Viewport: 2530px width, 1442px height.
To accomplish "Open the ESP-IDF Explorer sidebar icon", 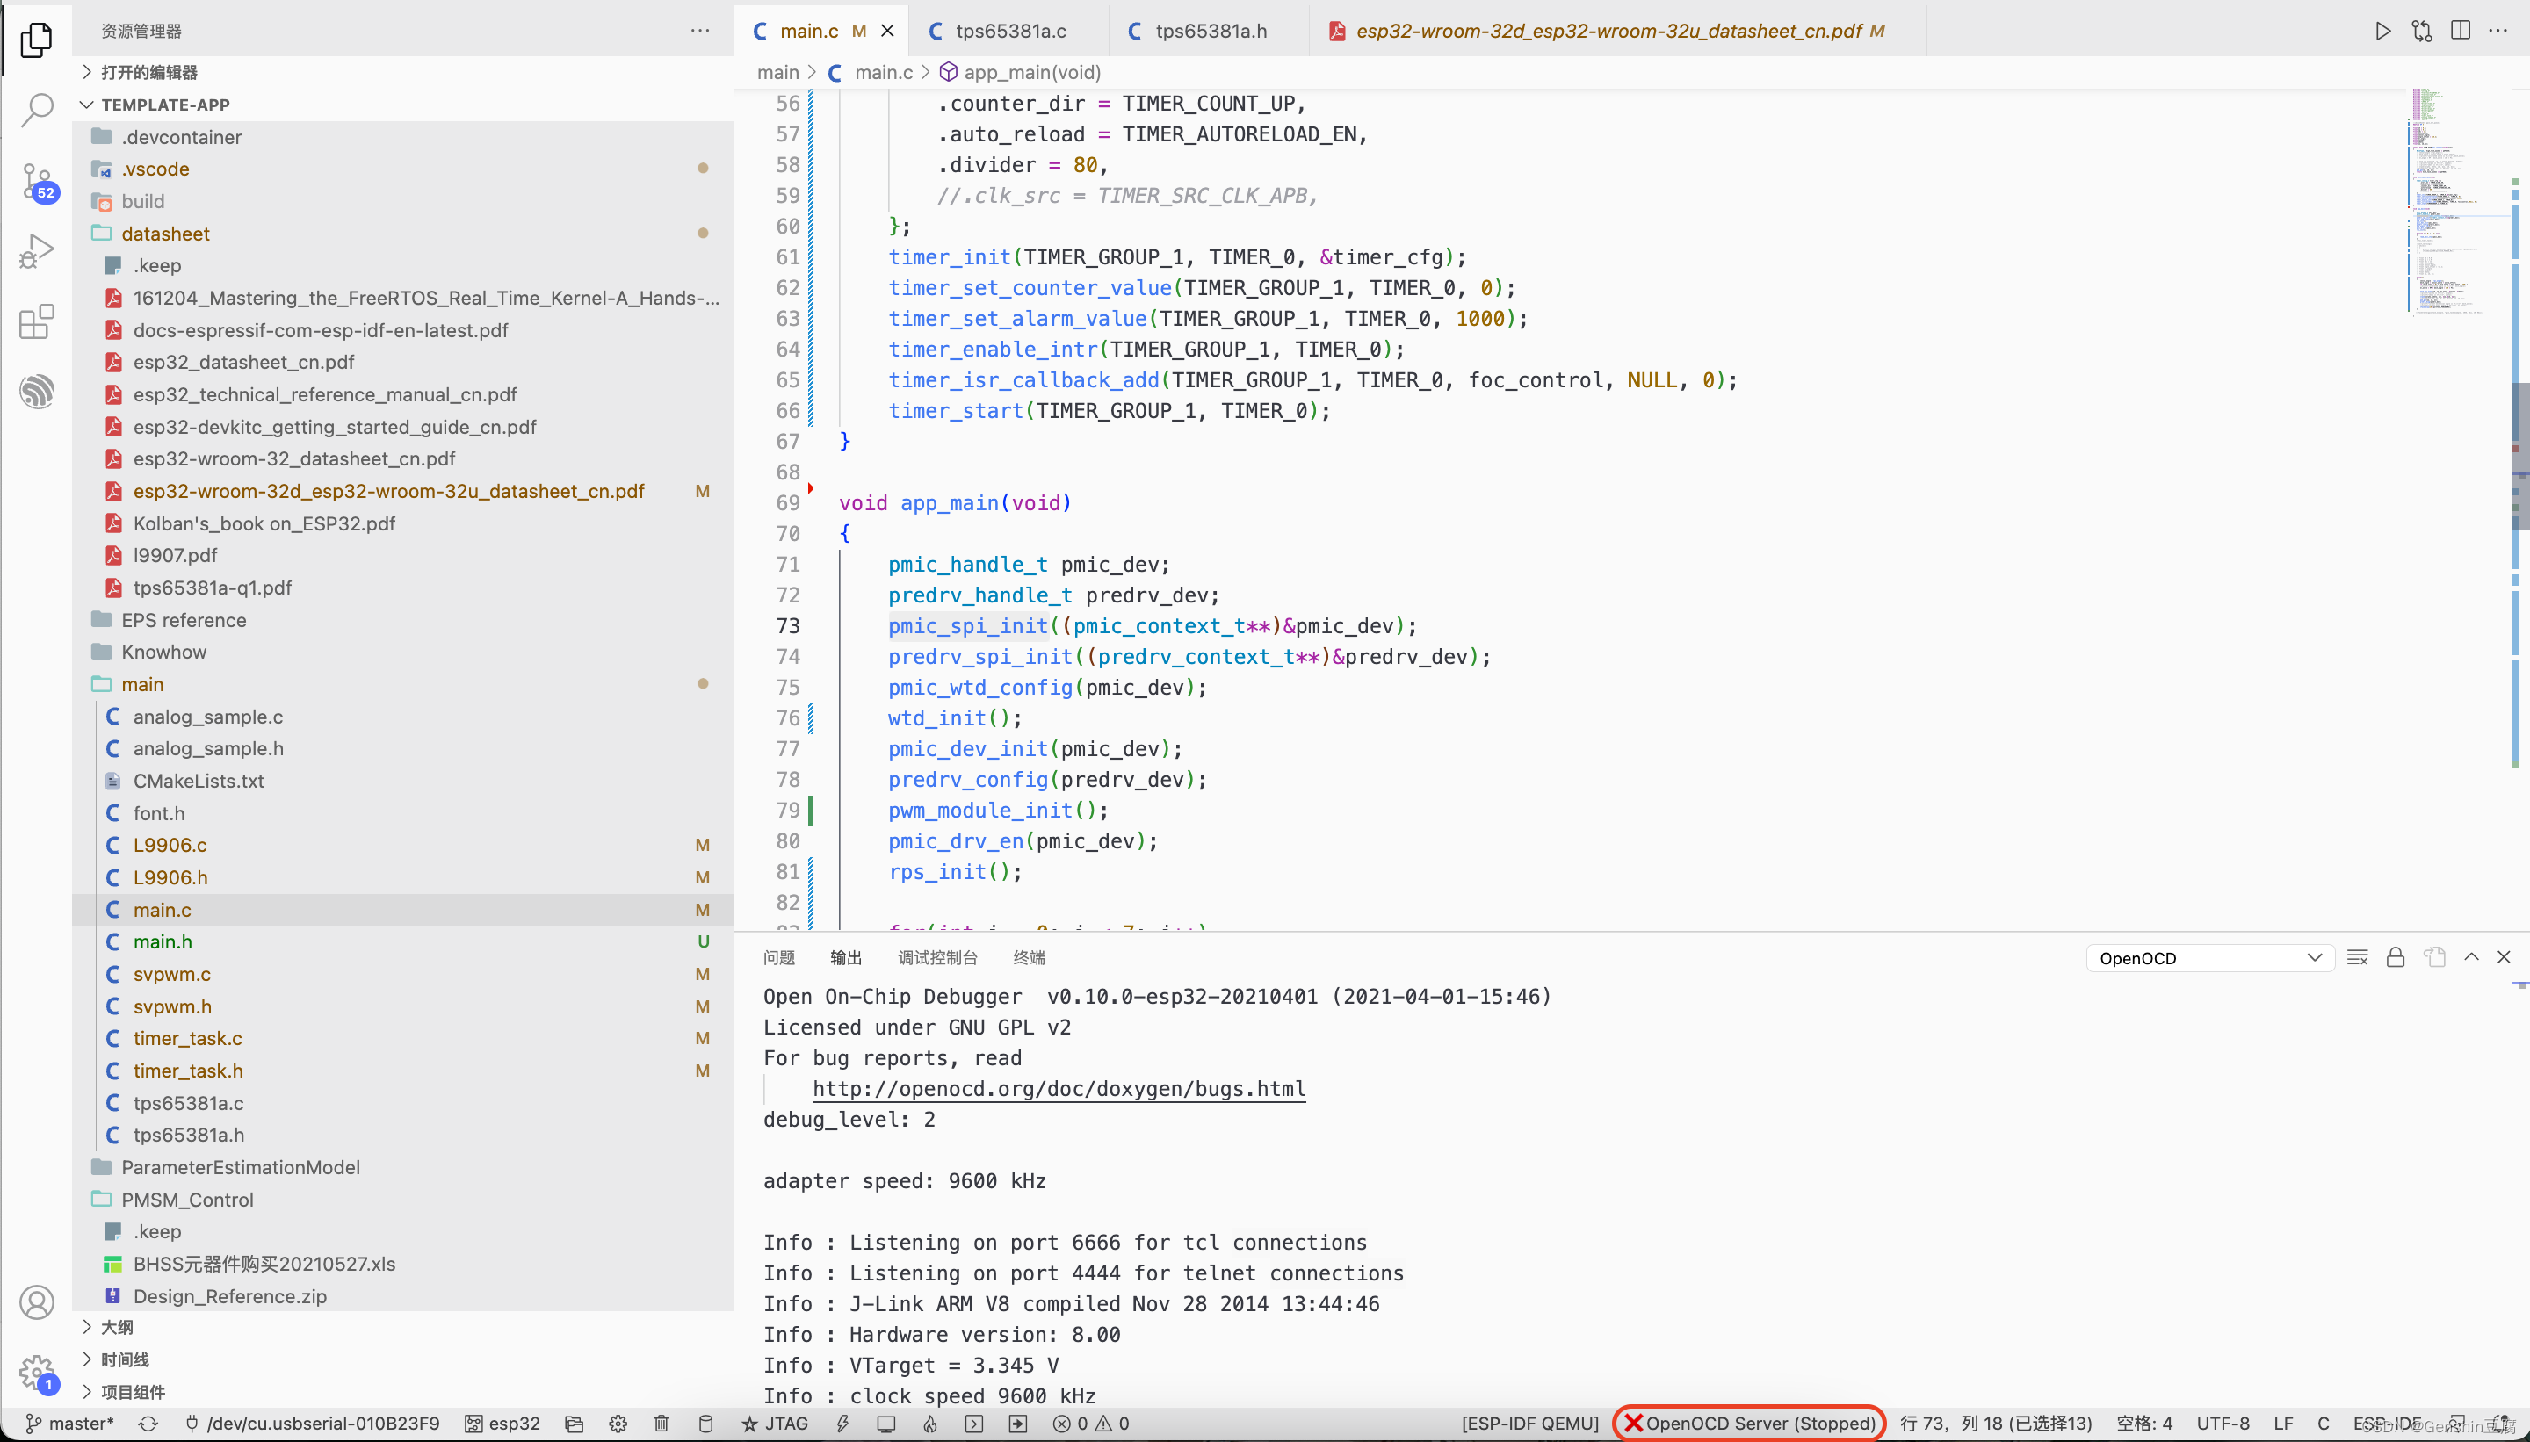I will [x=37, y=391].
